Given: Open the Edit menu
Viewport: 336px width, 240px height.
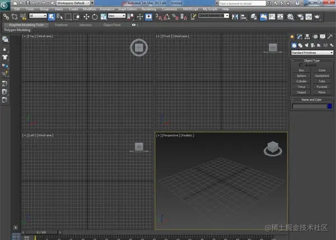Looking at the screenshot, I should pos(17,9).
